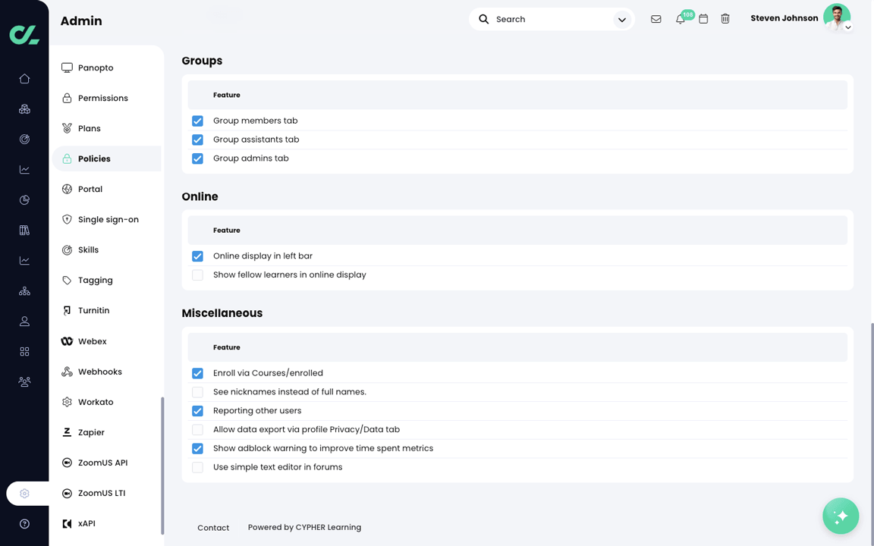Uncheck Reporting other users
The image size is (874, 546).
197,411
